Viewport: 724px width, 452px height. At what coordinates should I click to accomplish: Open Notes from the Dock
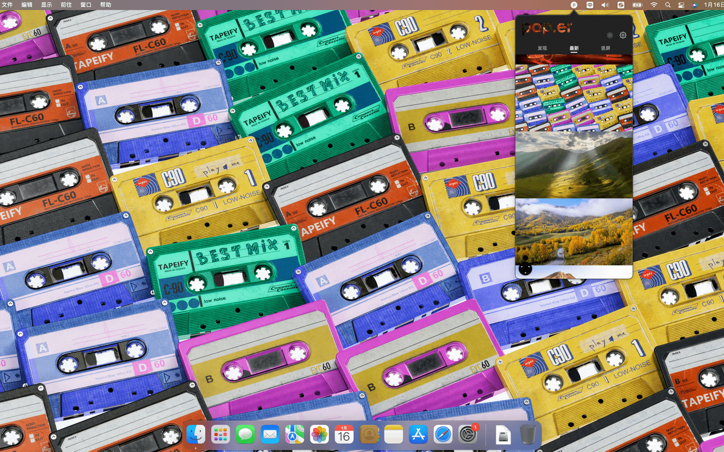(393, 434)
